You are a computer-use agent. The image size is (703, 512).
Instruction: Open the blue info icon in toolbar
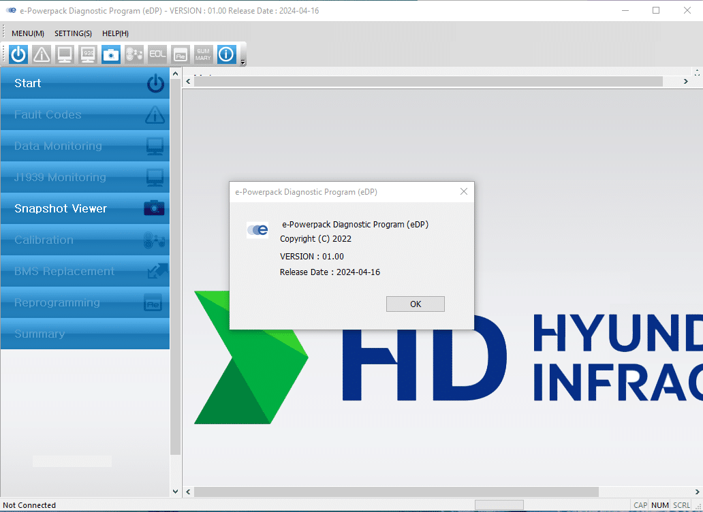[x=226, y=54]
